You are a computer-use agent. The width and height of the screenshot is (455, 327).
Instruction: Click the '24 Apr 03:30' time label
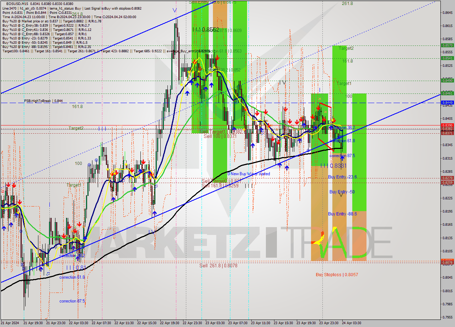(351, 323)
